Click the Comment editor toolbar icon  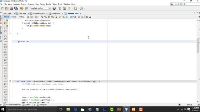tap(87, 17)
